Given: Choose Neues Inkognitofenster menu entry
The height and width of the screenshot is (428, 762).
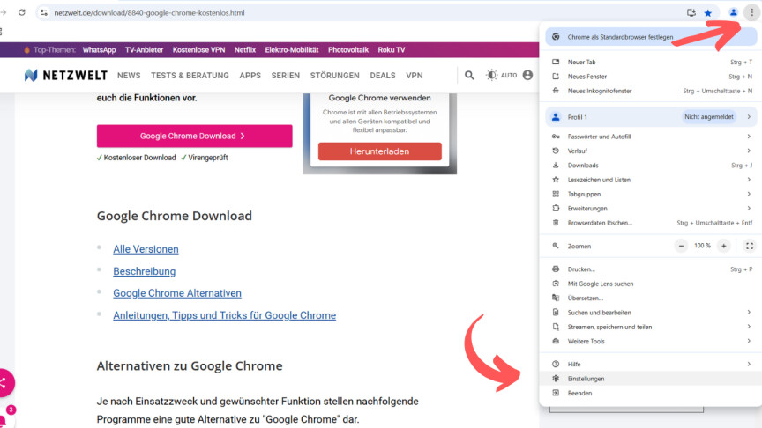Looking at the screenshot, I should (600, 91).
